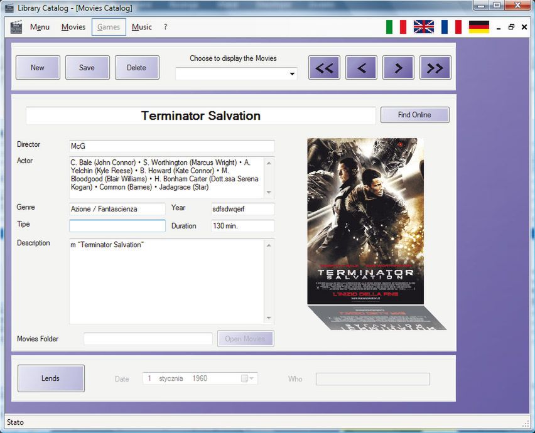Screen dimensions: 535x433
Task: Minimize the inner Movies Catalog child window
Action: coord(499,28)
